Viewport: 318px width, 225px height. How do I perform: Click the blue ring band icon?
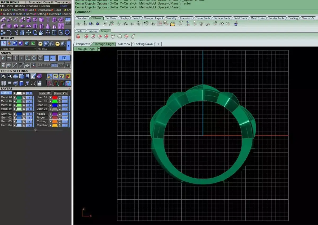pos(67,32)
